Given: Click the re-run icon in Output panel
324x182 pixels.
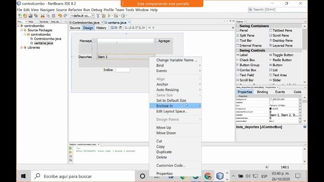Looking at the screenshot, I should point(71,148).
